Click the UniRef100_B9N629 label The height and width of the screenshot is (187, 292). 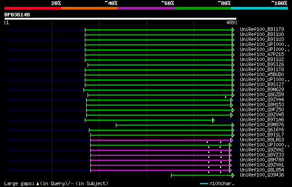(x=262, y=90)
